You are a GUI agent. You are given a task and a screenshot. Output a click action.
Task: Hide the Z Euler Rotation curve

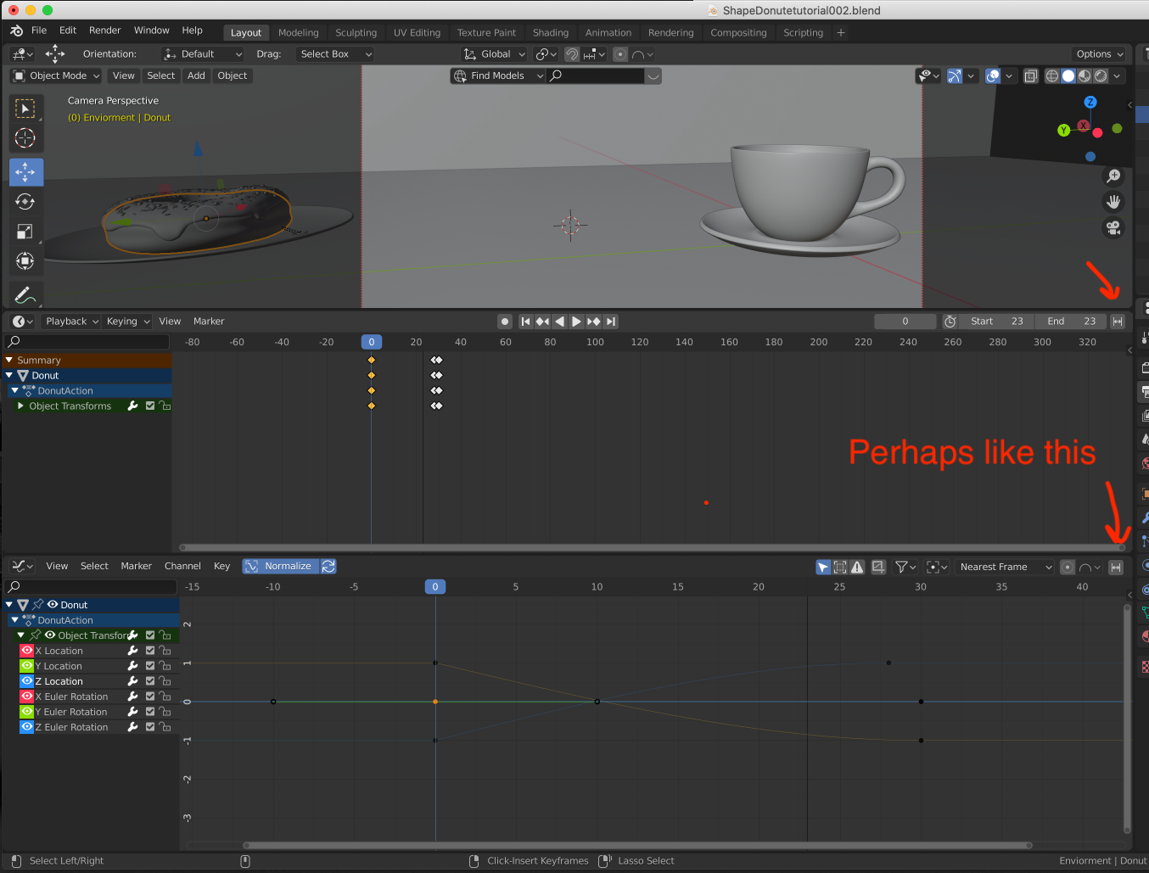click(x=27, y=727)
